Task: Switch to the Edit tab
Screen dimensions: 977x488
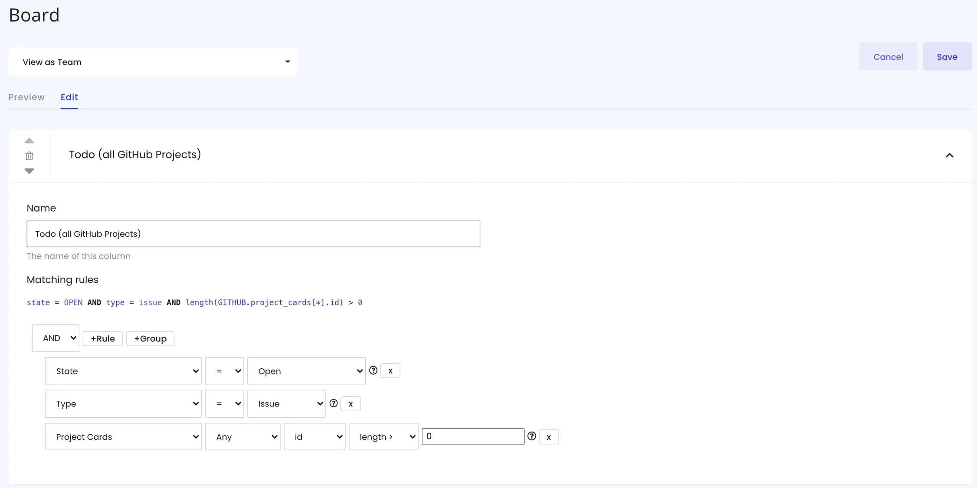Action: [69, 97]
